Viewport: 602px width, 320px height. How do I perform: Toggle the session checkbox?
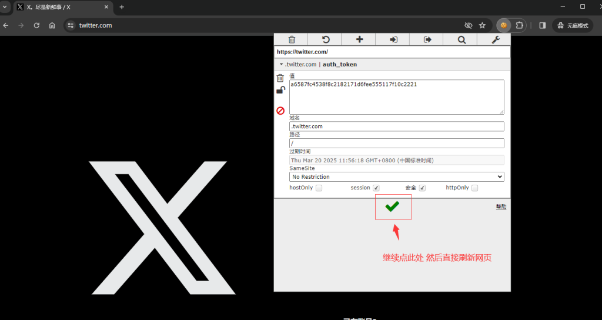pos(376,188)
